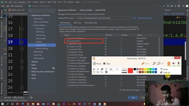Click the zoom in magnifier in recorder
This screenshot has height=106, width=189.
pyautogui.click(x=154, y=64)
